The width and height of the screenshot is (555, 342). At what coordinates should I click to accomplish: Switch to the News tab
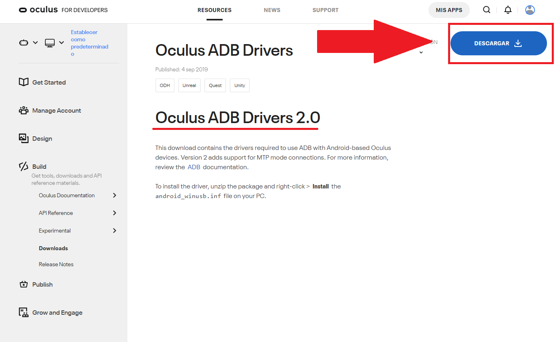[x=272, y=10]
